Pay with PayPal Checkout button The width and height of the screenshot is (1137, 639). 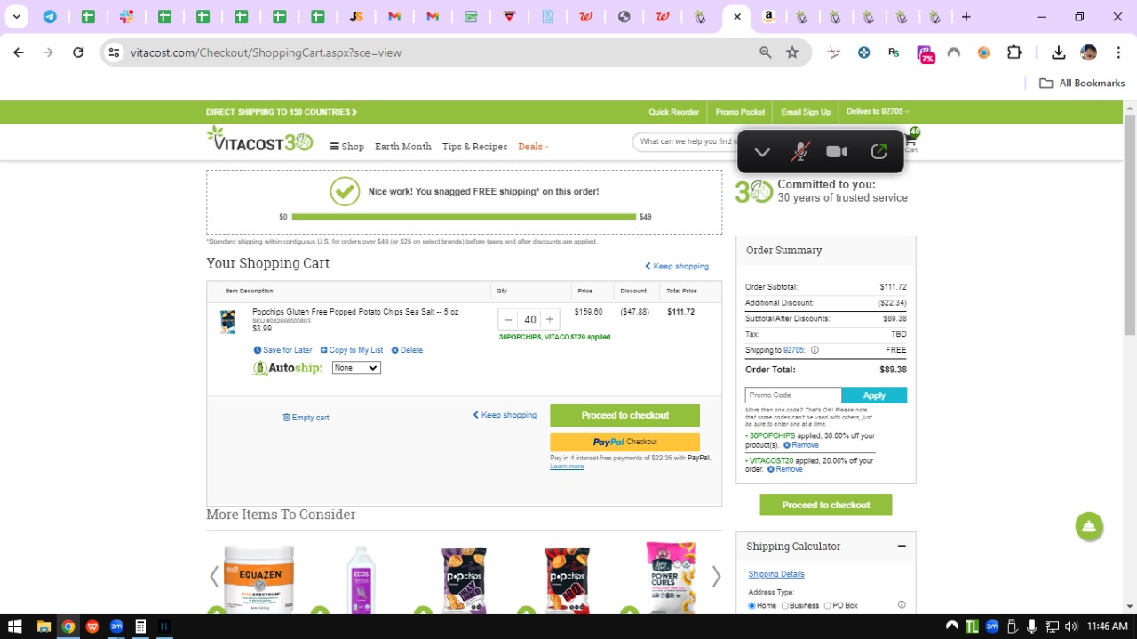[x=624, y=442]
